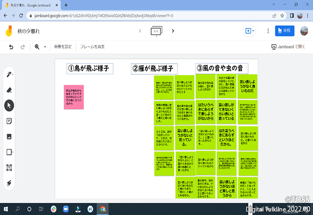Open Zoom from the Windows taskbar
The width and height of the screenshot is (313, 215).
[x=66, y=209]
